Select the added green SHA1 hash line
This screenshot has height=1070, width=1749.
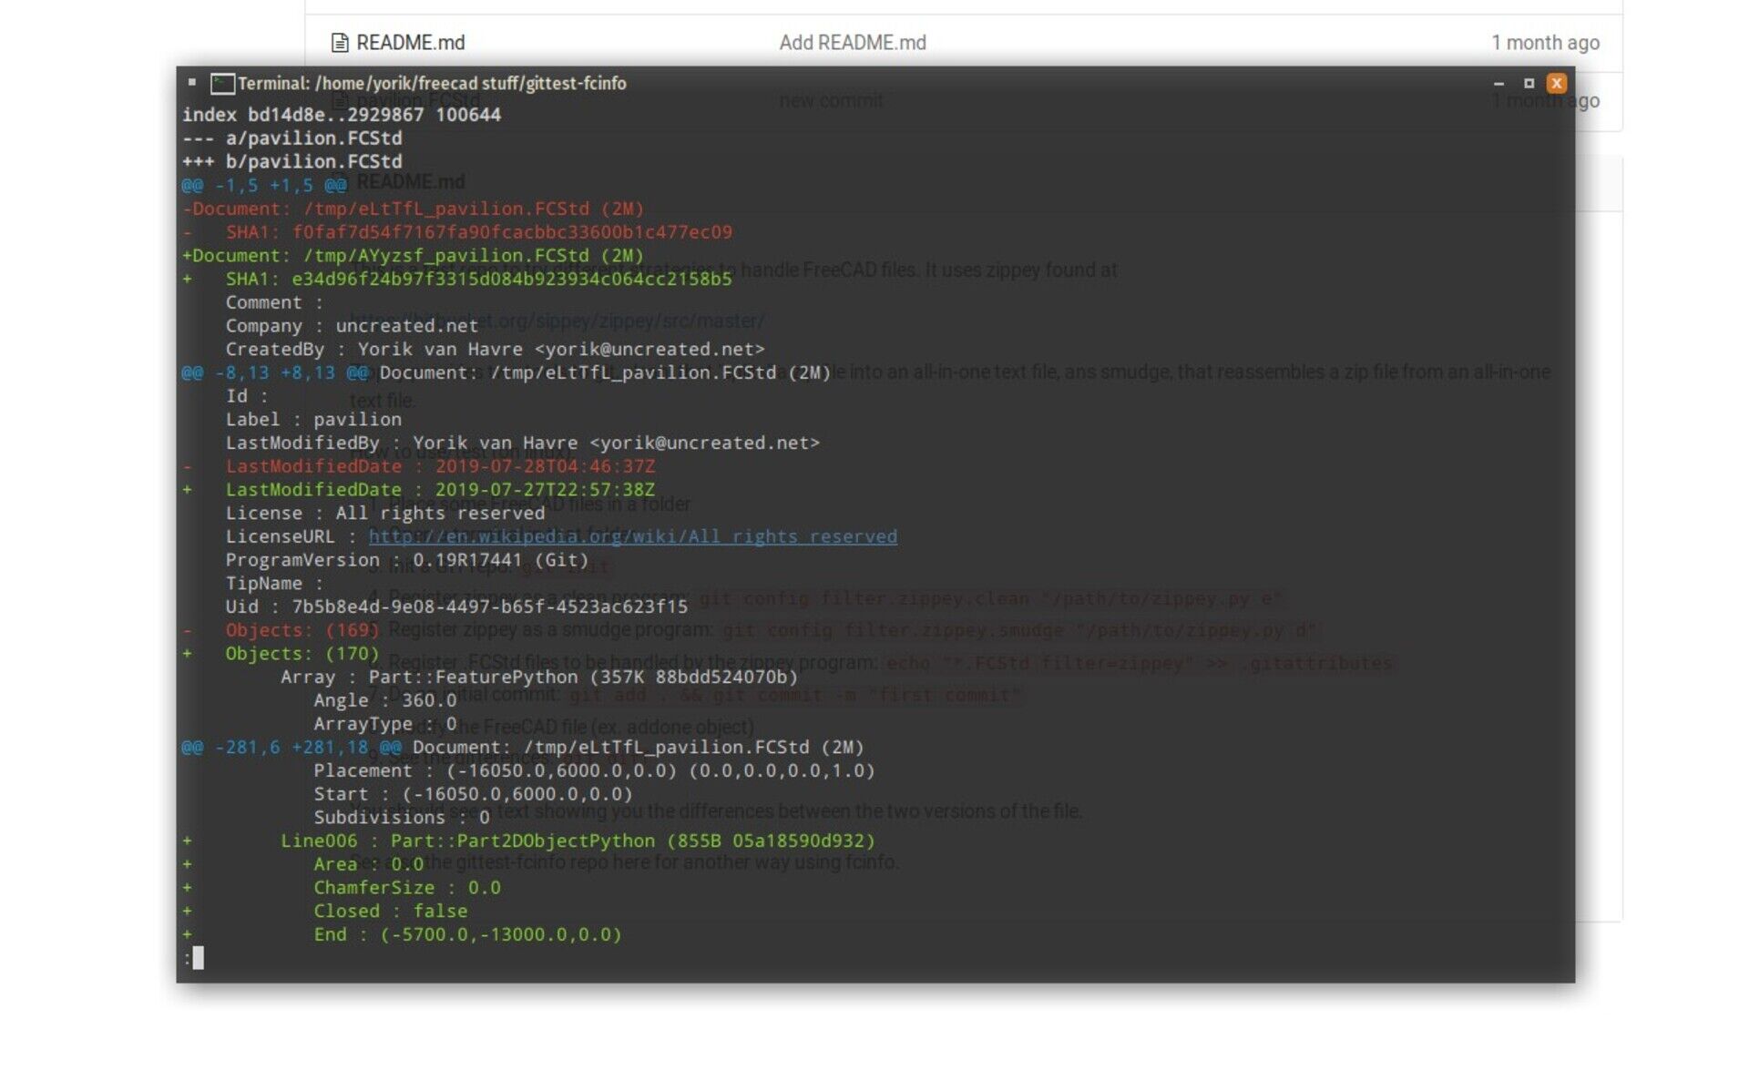[457, 280]
